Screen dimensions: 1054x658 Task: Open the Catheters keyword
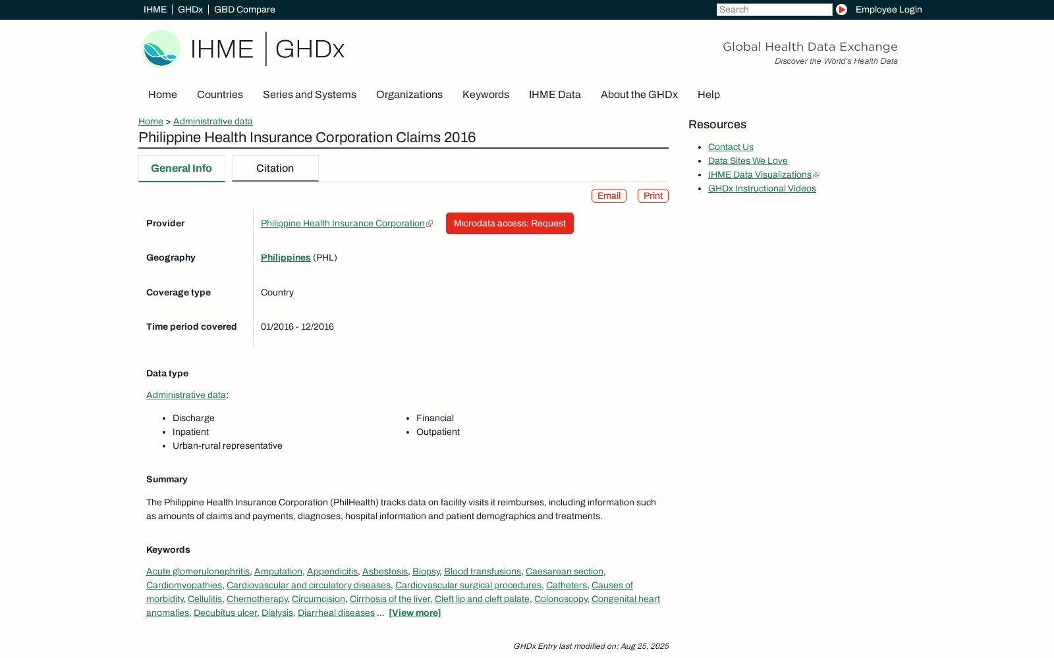(567, 586)
